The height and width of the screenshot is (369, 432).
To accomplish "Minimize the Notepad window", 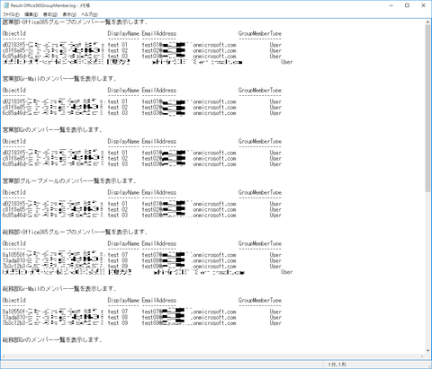I will [x=391, y=5].
